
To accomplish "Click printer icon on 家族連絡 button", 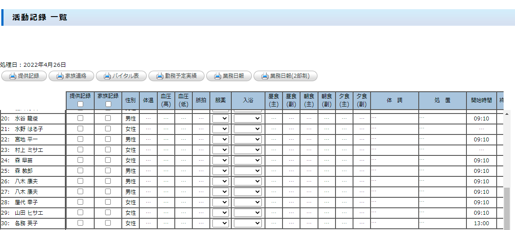I will [60, 76].
